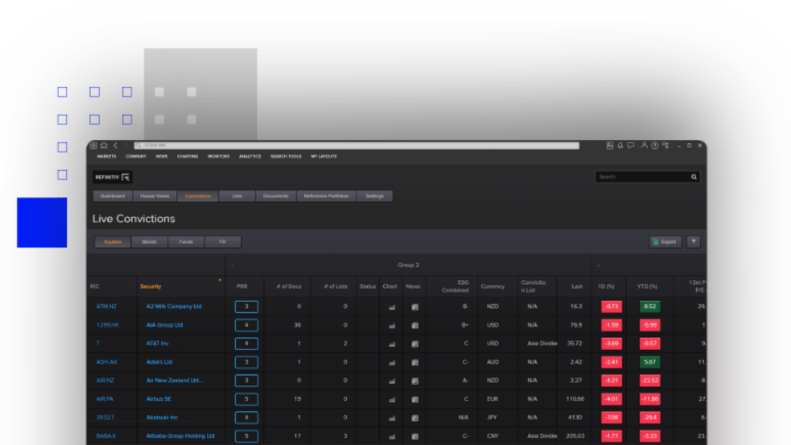Open news icon for AIA Group Ltd

(x=415, y=325)
